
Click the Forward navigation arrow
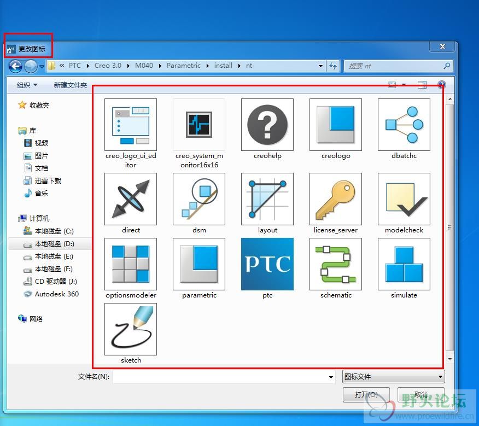[31, 66]
